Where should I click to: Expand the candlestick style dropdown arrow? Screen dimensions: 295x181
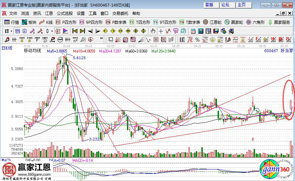click(52, 31)
